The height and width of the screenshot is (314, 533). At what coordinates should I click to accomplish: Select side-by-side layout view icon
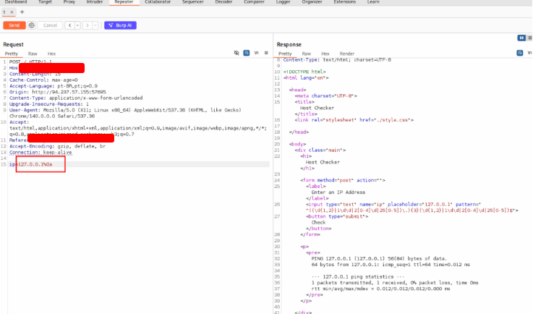pyautogui.click(x=521, y=38)
